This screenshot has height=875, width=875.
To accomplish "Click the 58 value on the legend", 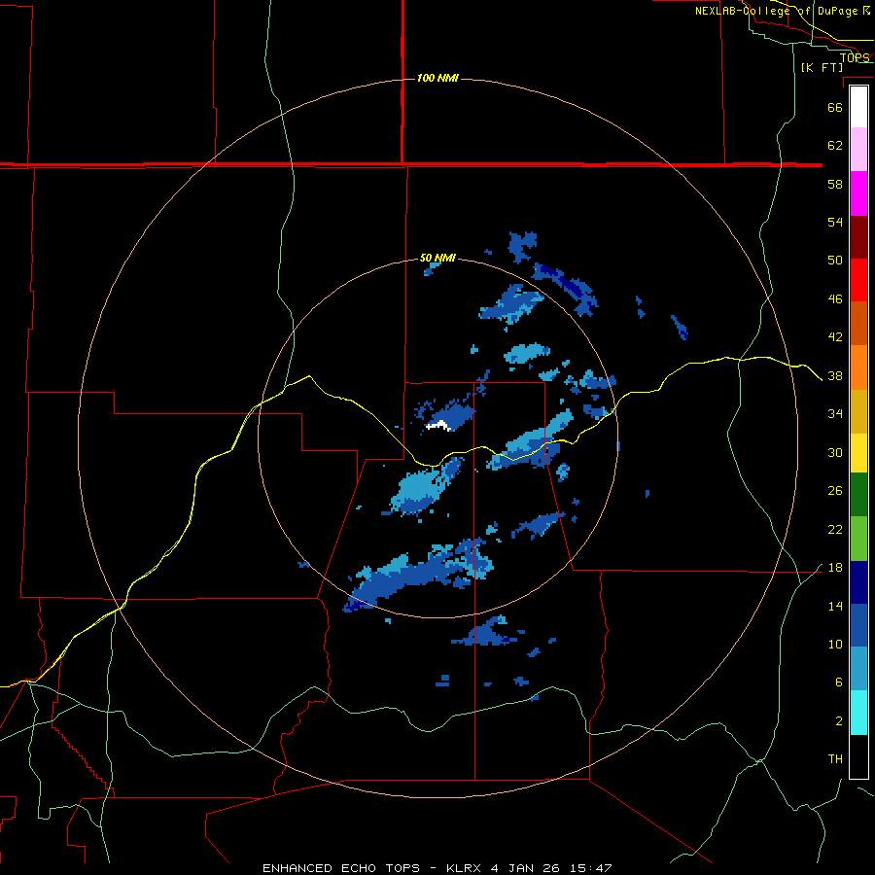I will [x=835, y=184].
